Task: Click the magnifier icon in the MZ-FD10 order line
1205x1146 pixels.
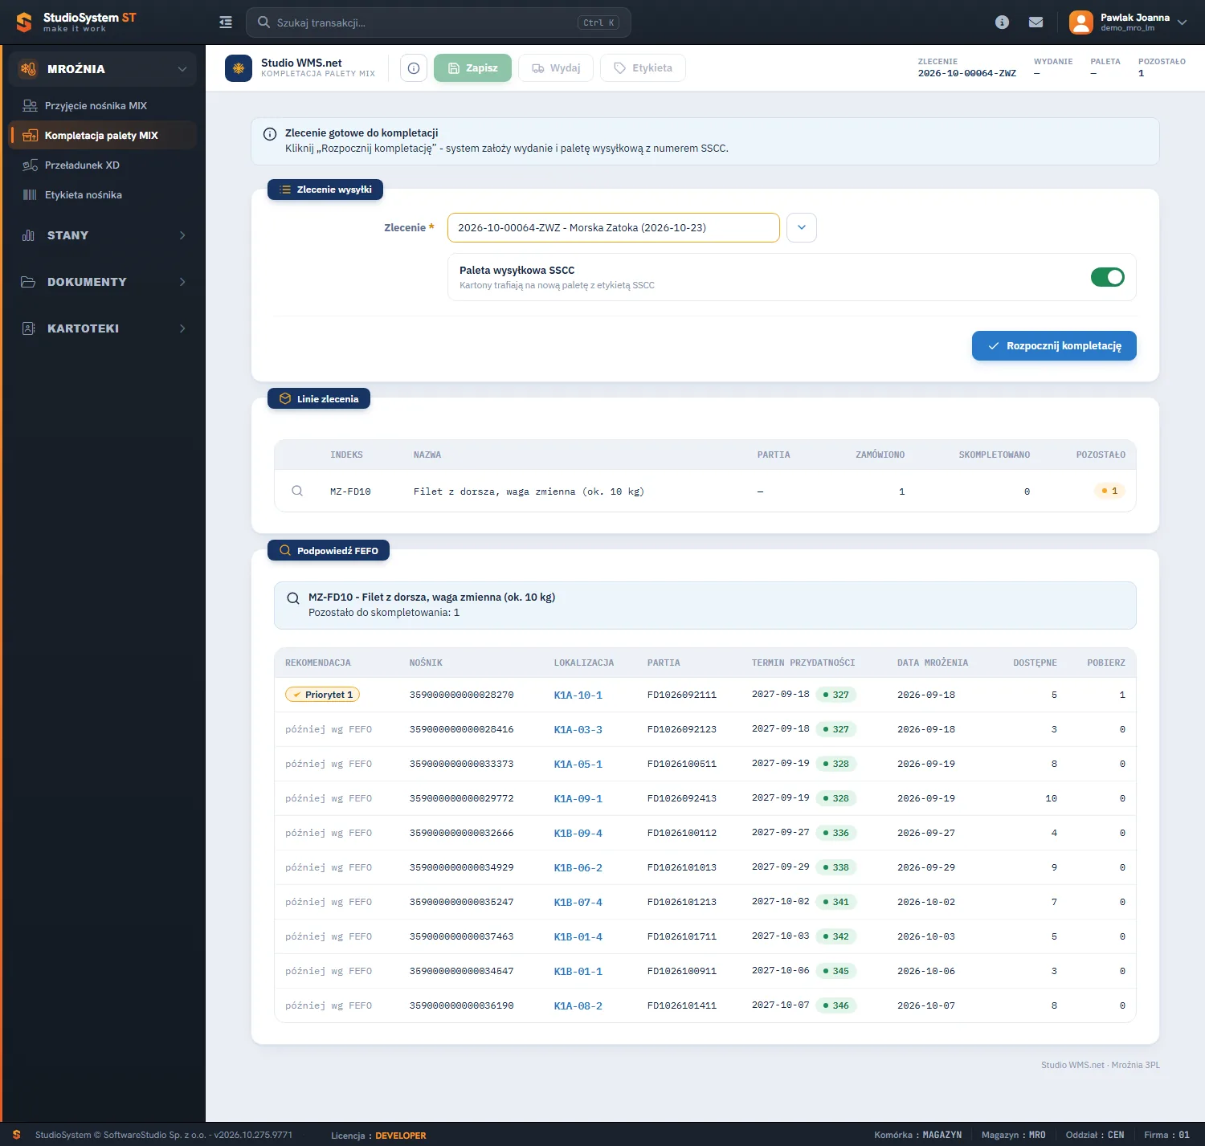Action: tap(297, 491)
